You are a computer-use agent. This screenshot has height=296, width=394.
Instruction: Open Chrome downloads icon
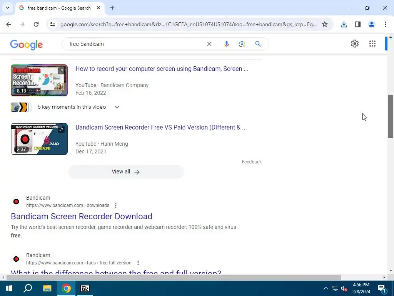[344, 24]
